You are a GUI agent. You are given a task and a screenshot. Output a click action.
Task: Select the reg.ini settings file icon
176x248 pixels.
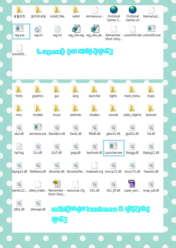click(x=38, y=29)
